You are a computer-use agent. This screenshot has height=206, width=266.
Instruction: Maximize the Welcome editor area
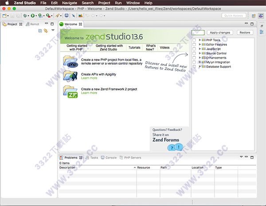pos(252,24)
